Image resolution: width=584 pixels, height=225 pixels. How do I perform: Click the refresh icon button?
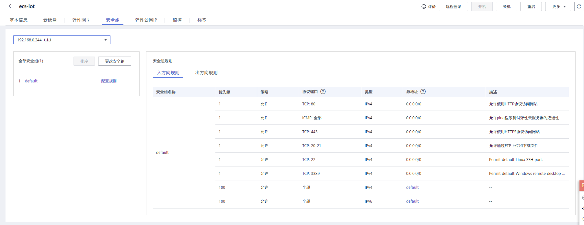(x=578, y=6)
